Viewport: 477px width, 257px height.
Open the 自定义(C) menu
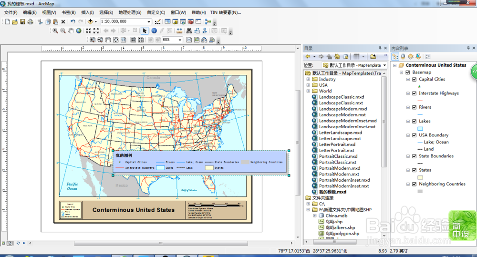pos(156,12)
